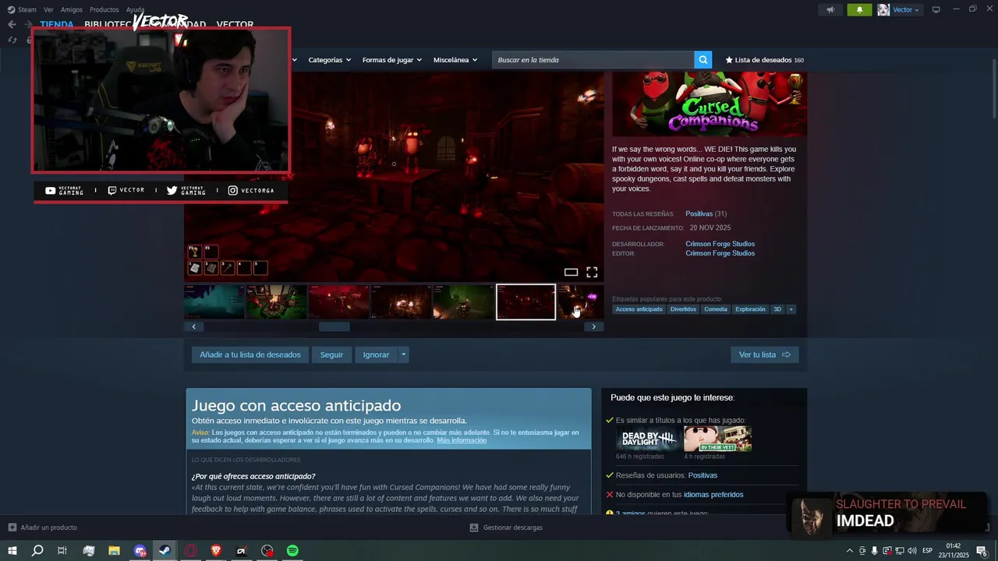Click the media strip scrollbar handle
The image size is (998, 561).
[x=334, y=326]
